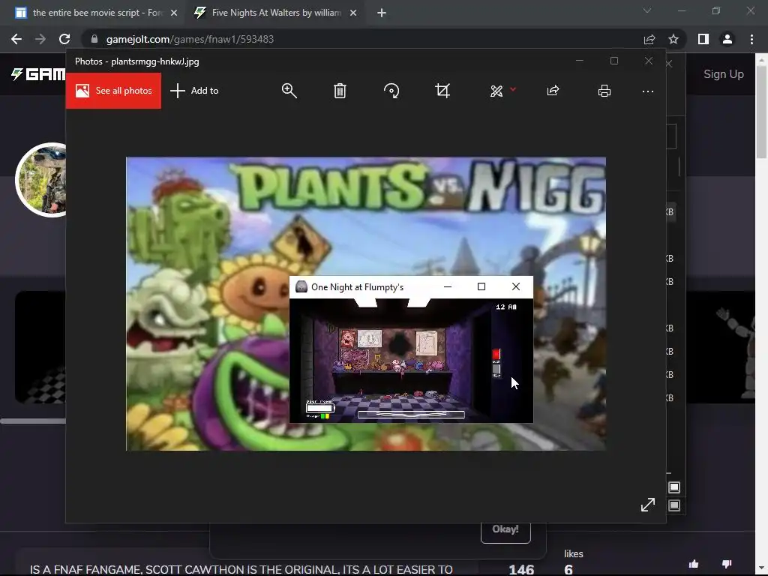768x576 pixels.
Task: Delete the photo with trash icon
Action: coord(340,91)
